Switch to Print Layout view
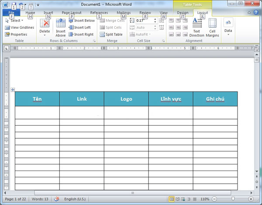Screen dimensions: 262x205 tap(172, 199)
